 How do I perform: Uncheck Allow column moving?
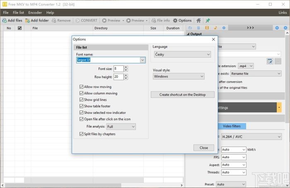pos(81,93)
